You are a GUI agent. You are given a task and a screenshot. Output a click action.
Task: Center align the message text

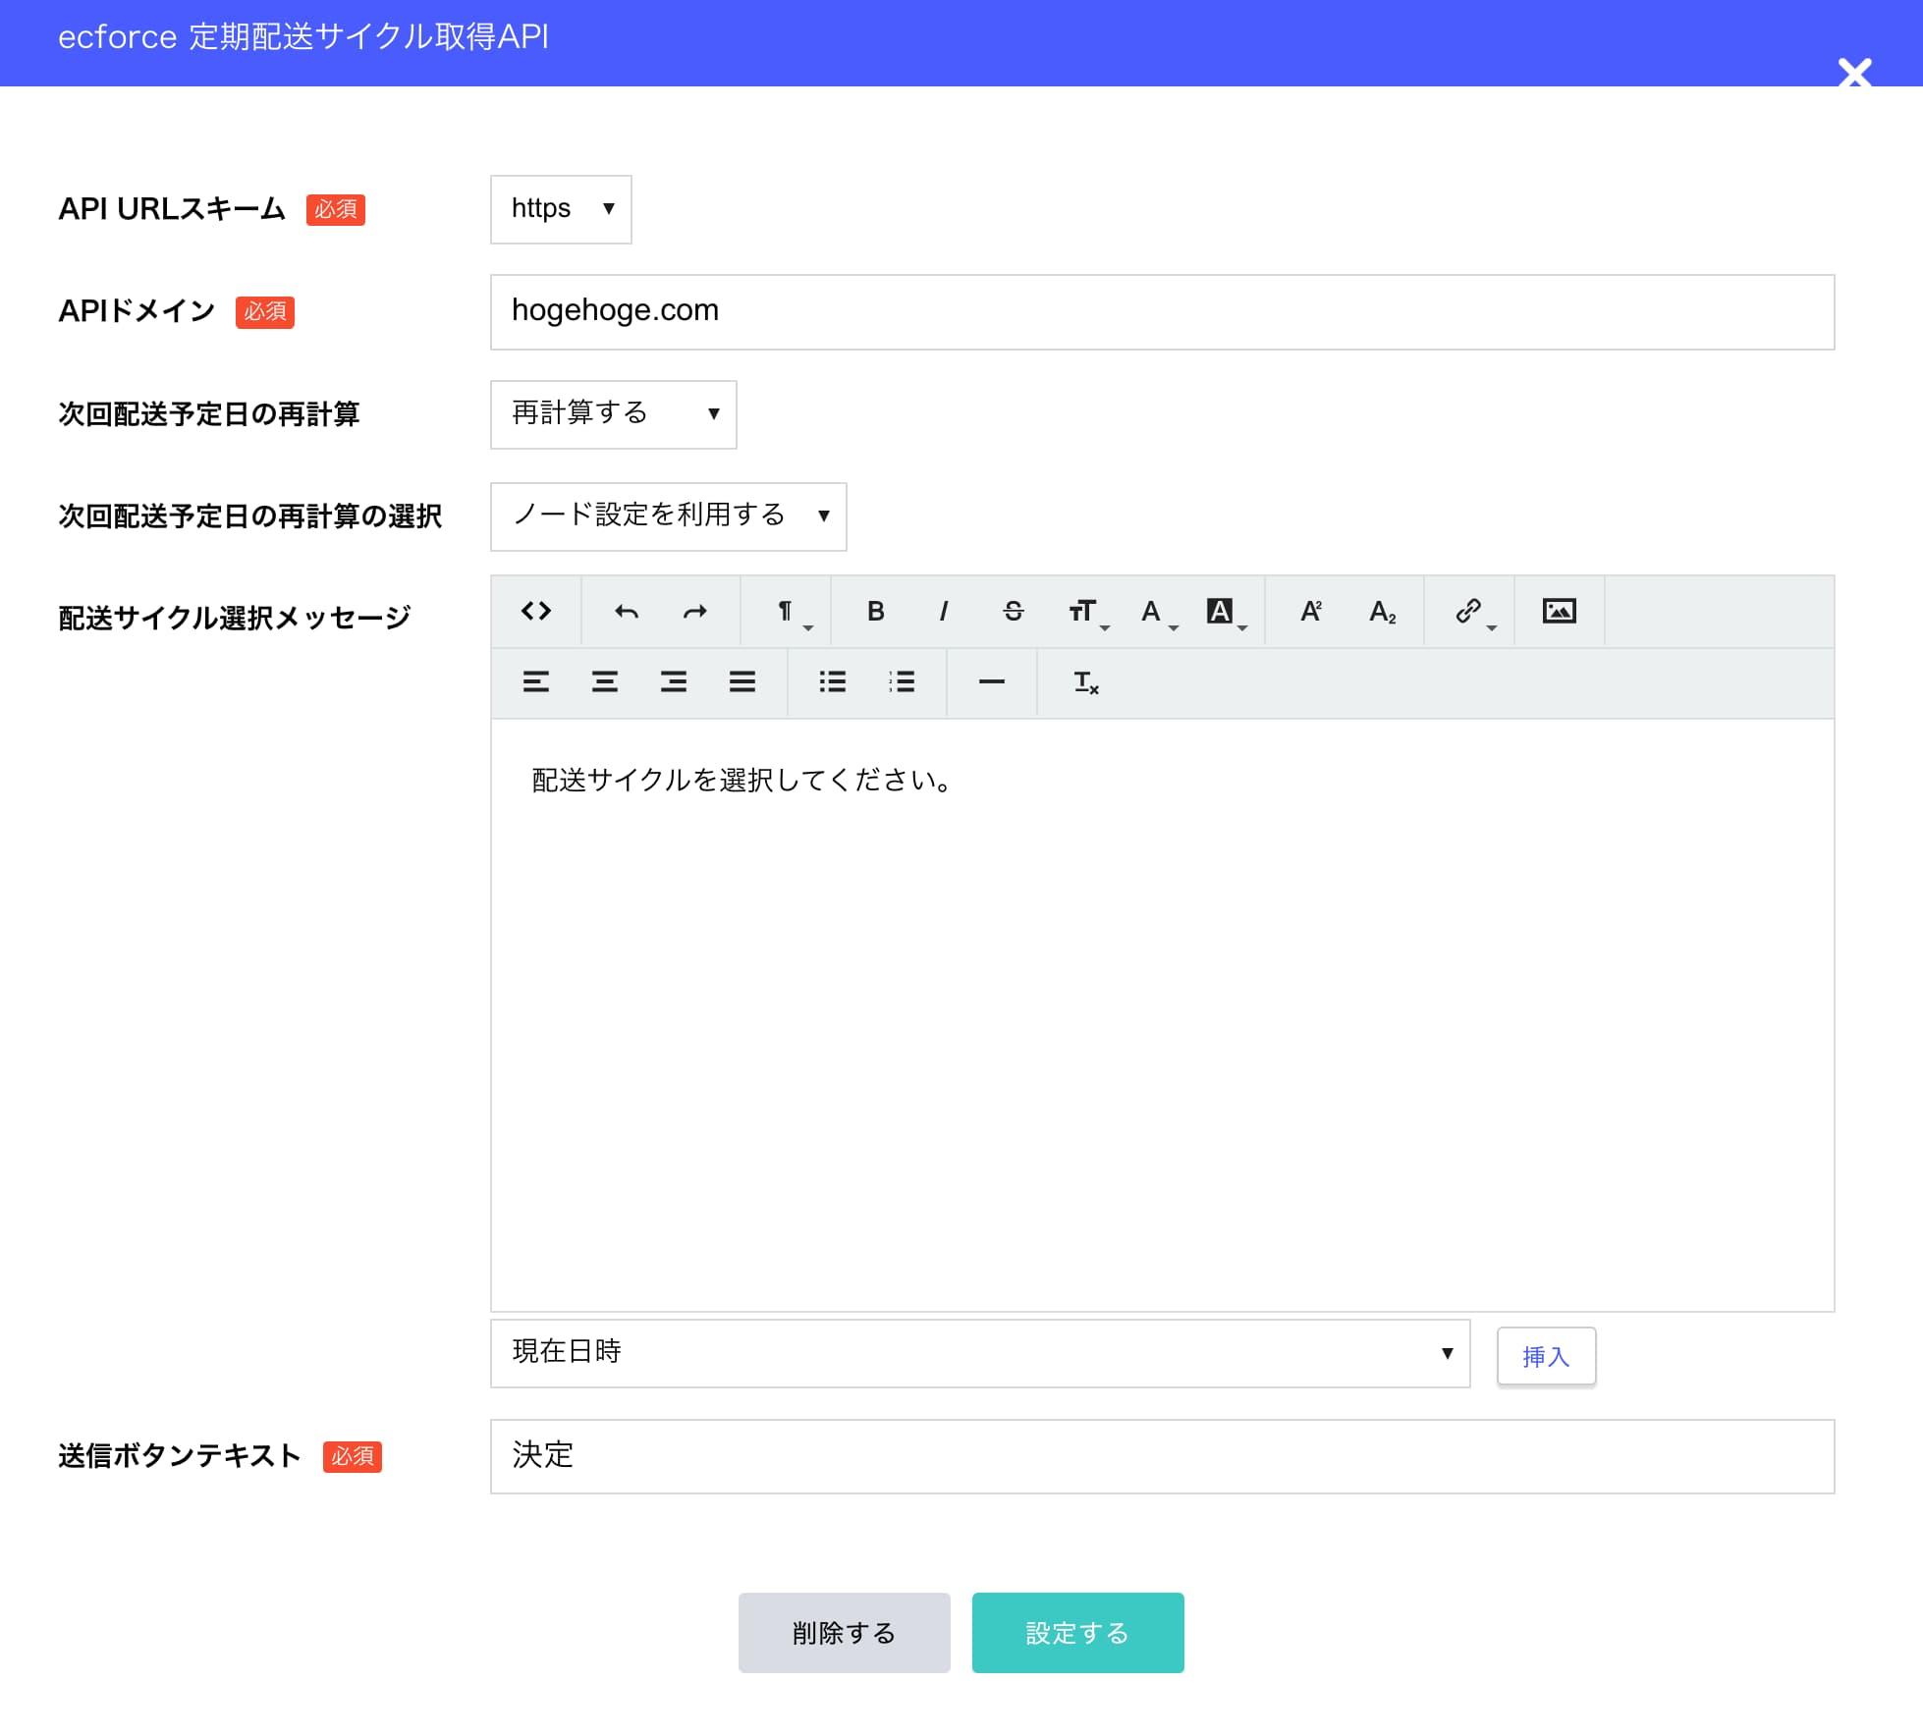click(x=604, y=681)
